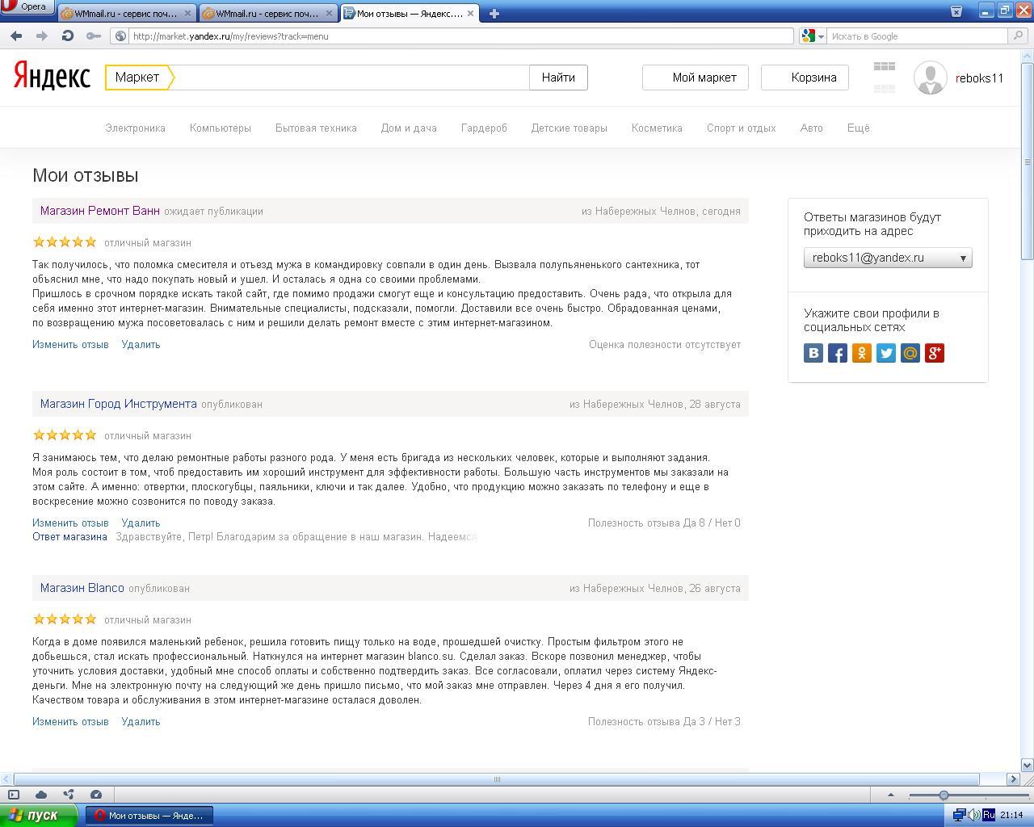Open the network connection tray icon
The height and width of the screenshot is (827, 1034).
(959, 815)
